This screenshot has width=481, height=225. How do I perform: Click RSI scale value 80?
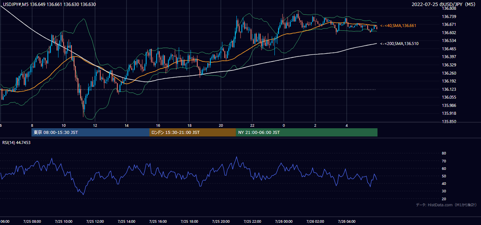click(x=444, y=153)
